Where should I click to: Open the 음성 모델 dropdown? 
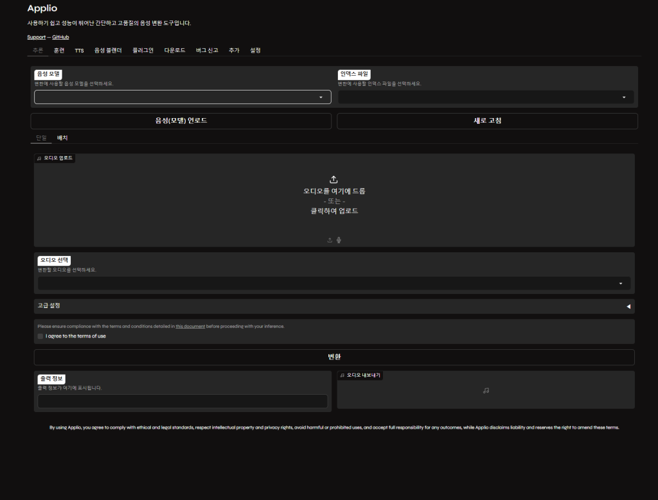click(182, 97)
